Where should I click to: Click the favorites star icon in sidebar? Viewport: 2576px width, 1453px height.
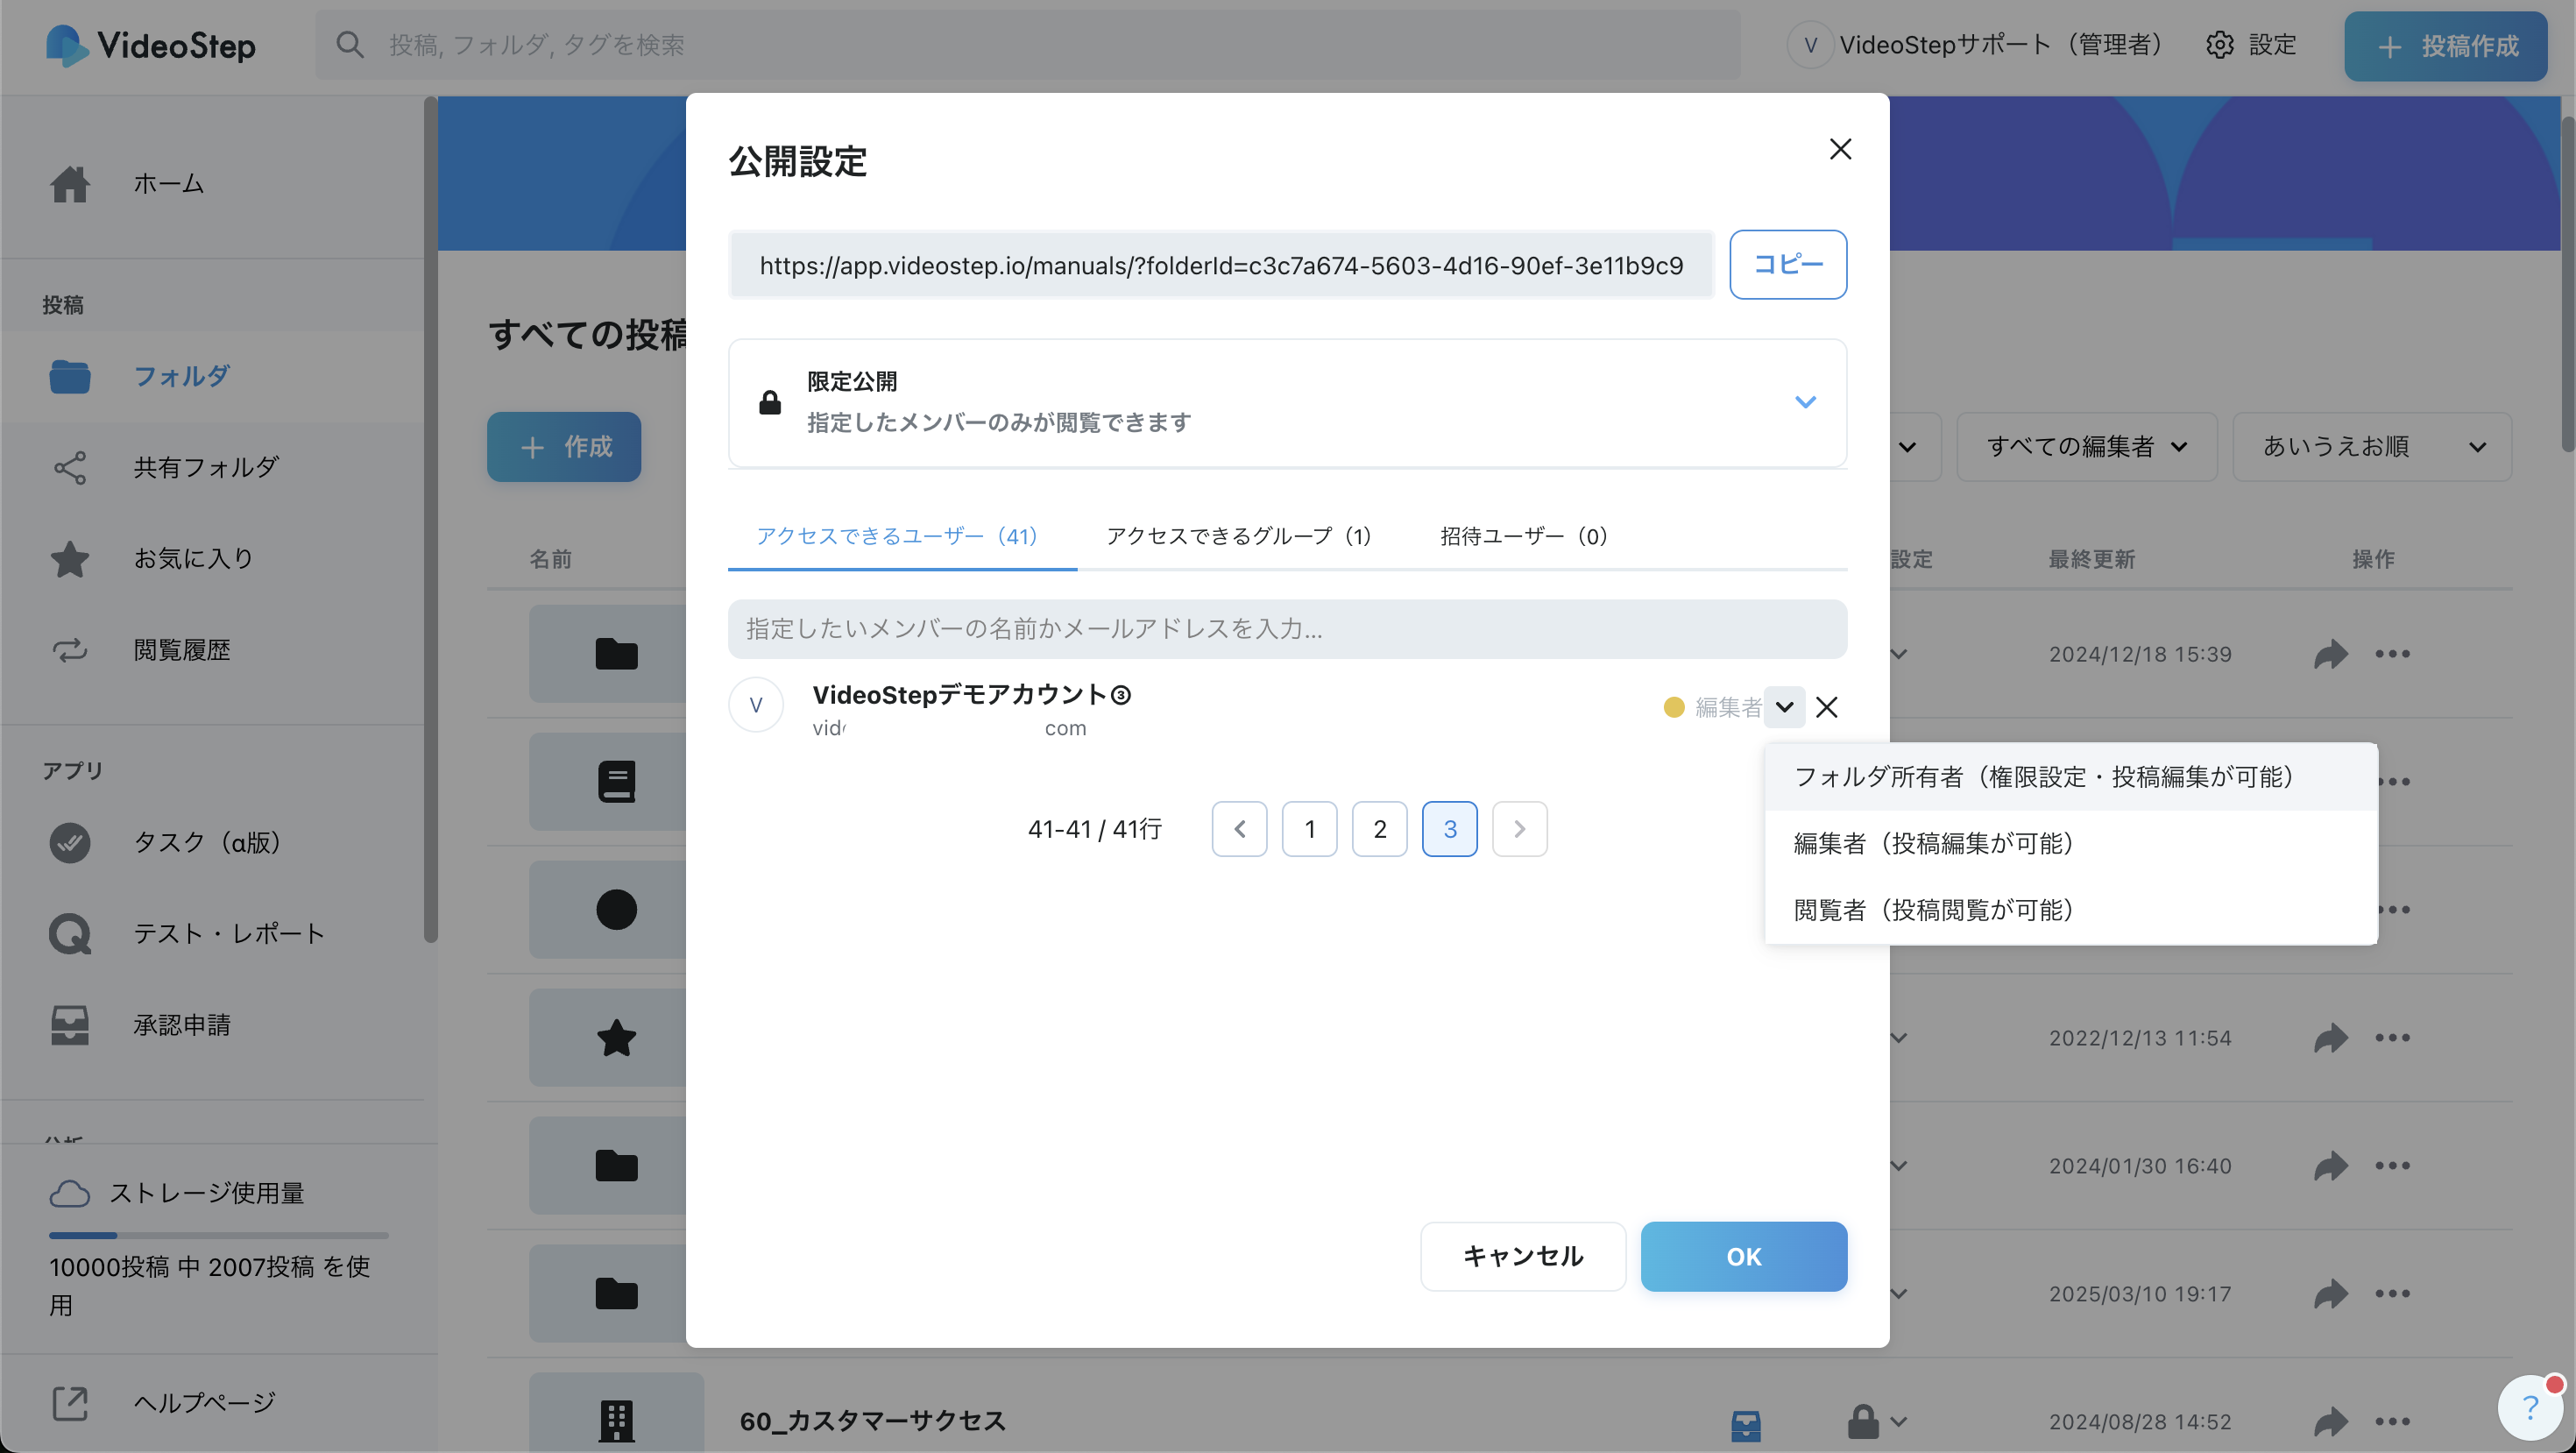coord(70,559)
